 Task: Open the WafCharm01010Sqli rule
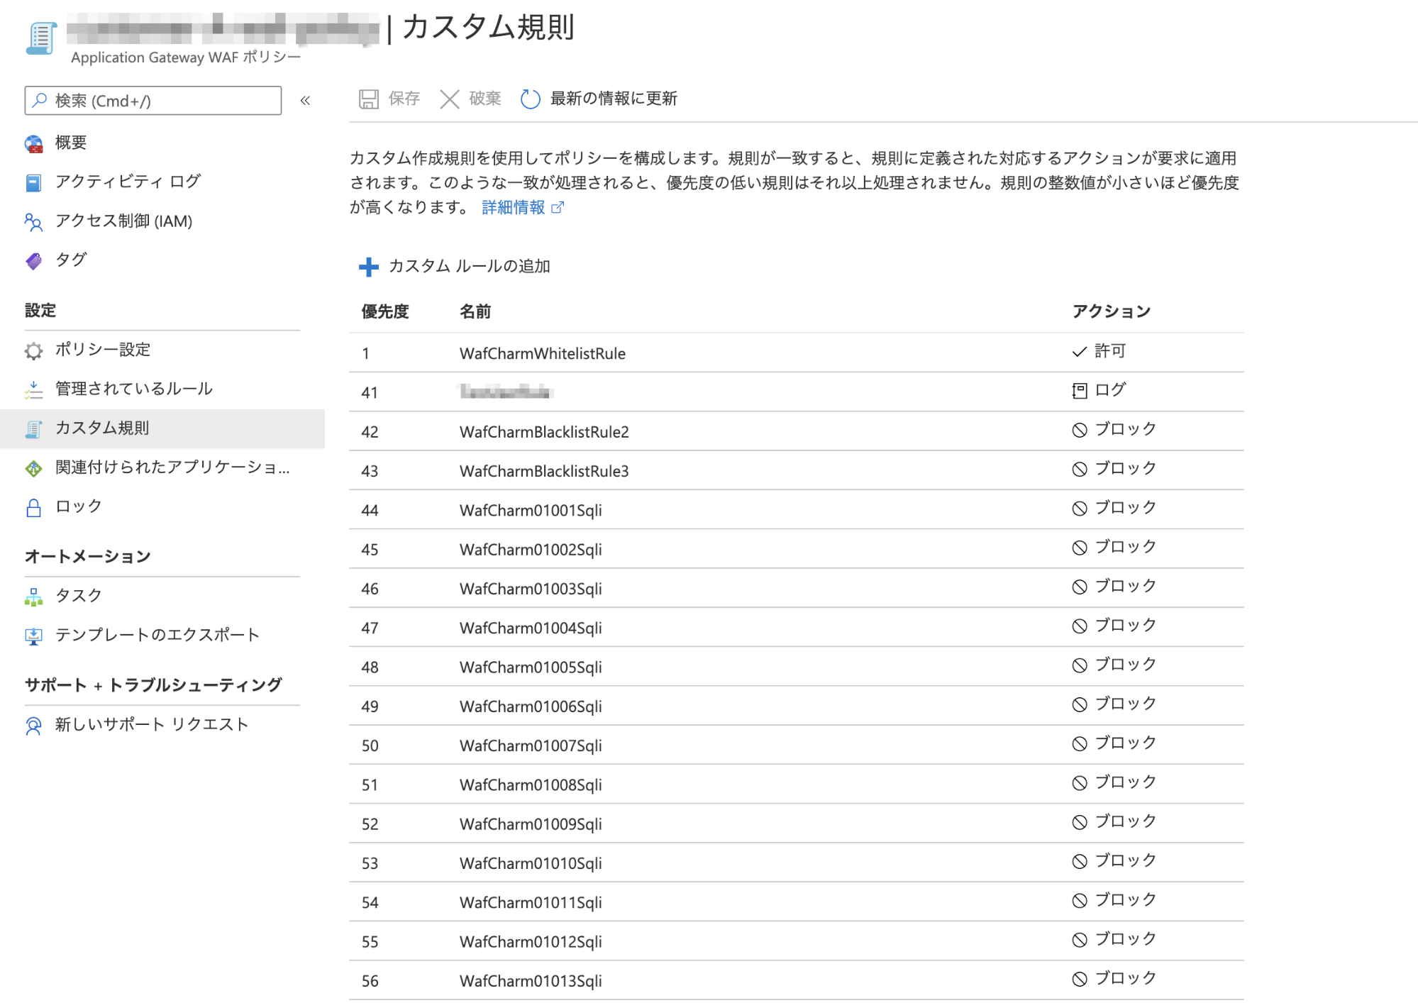pyautogui.click(x=531, y=863)
